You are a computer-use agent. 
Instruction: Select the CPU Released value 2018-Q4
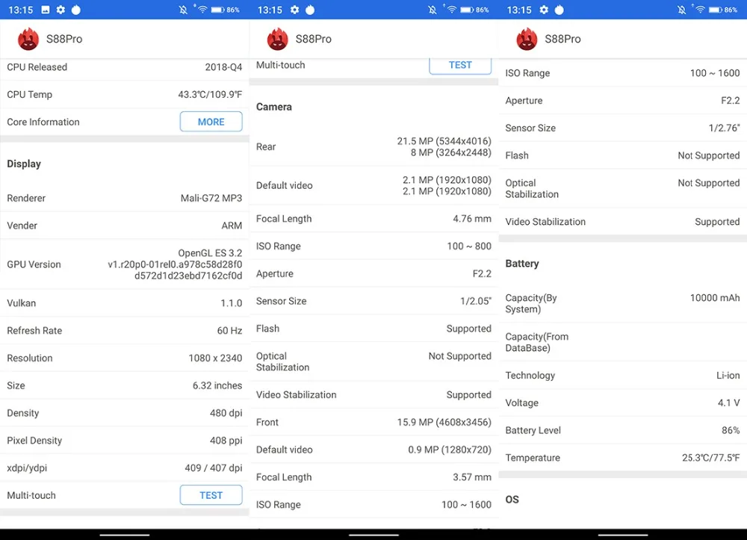coord(223,67)
